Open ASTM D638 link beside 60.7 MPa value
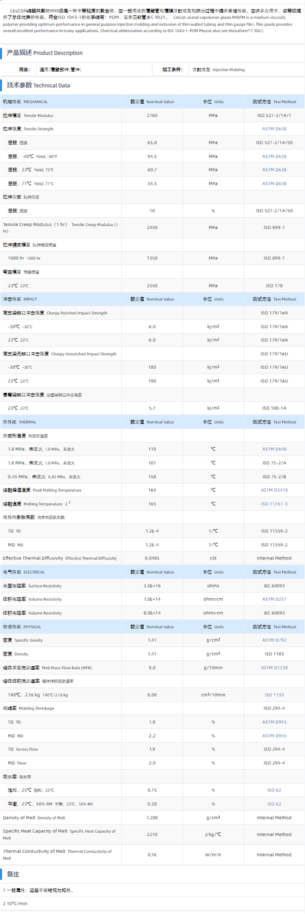Image resolution: width=305 pixels, height=914 pixels. [274, 170]
